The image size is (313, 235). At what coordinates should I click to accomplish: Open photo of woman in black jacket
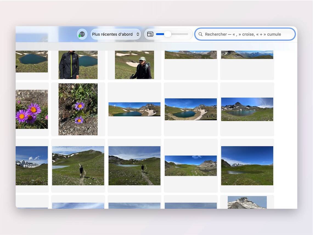click(x=78, y=65)
